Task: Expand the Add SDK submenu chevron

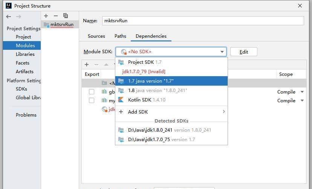Action: 224,112
